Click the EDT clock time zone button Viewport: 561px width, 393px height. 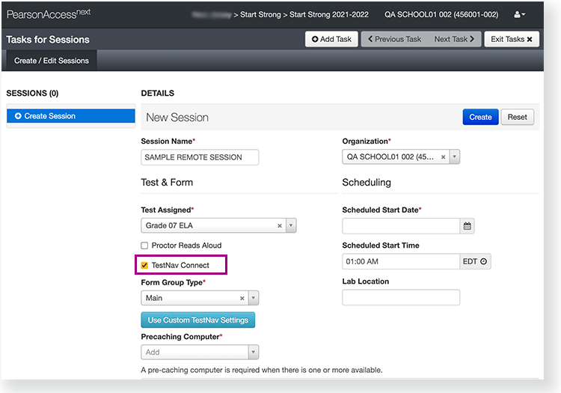(x=475, y=262)
